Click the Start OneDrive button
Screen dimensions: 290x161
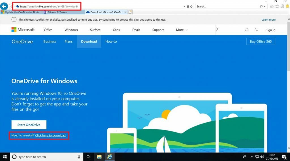click(29, 125)
